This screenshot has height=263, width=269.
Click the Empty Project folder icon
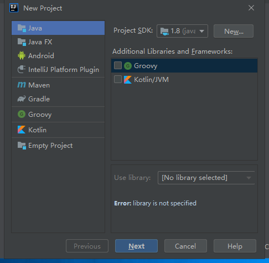[22, 146]
